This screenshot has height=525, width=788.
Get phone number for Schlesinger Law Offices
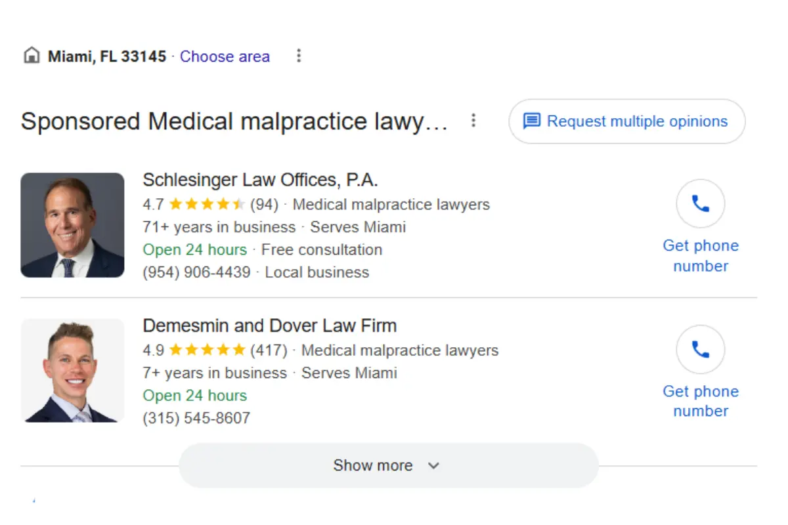click(701, 255)
